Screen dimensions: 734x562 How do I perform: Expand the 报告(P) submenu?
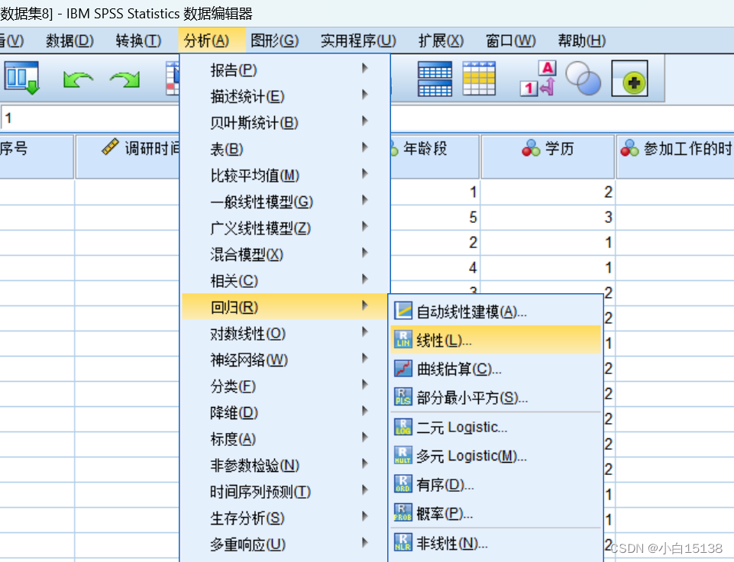click(285, 69)
